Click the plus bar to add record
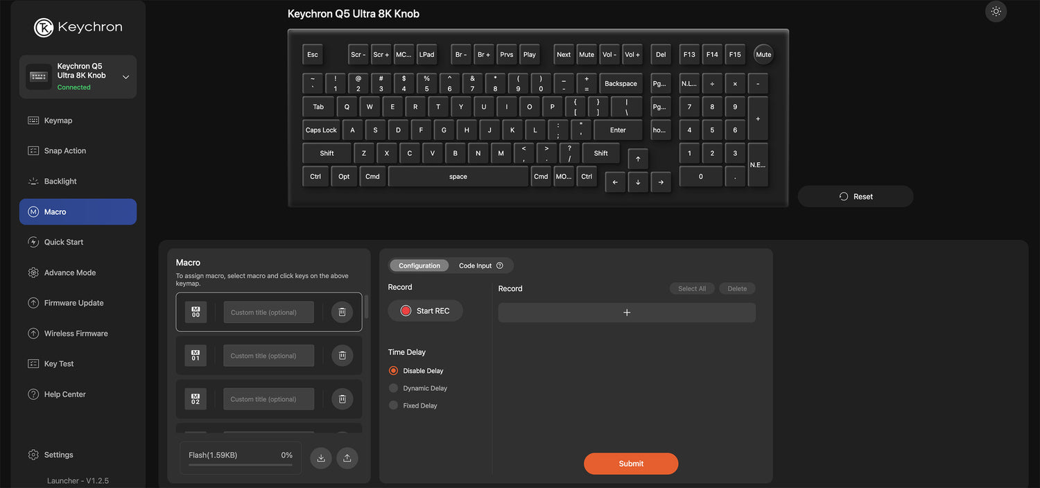1040x488 pixels. tap(627, 313)
